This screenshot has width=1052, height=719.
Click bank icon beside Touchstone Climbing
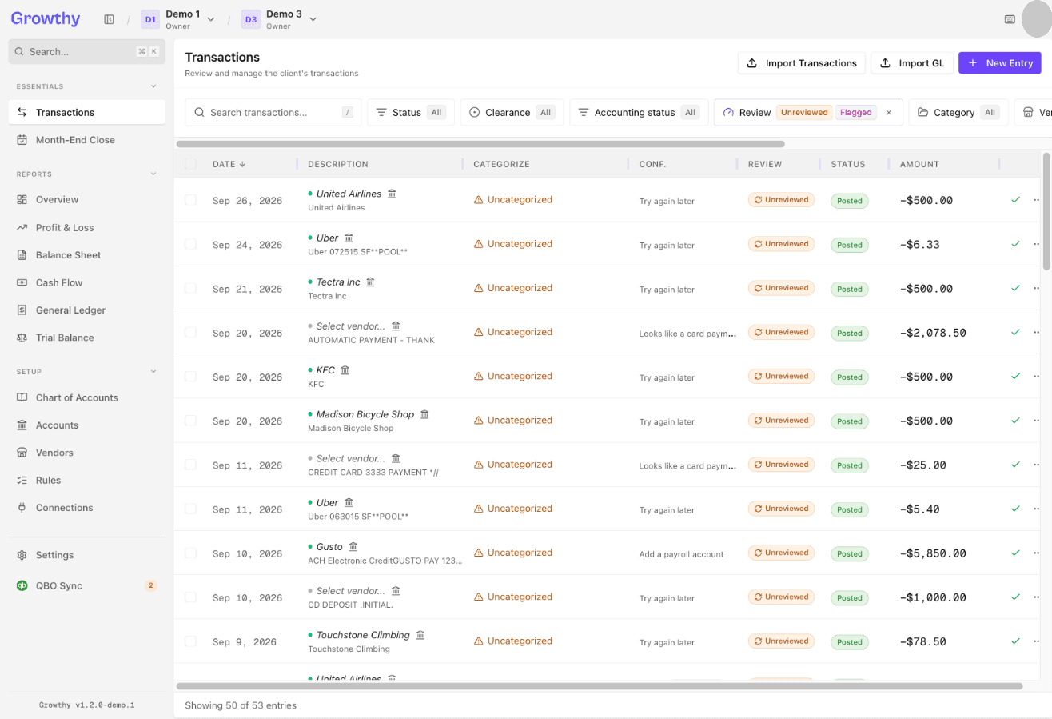point(420,635)
